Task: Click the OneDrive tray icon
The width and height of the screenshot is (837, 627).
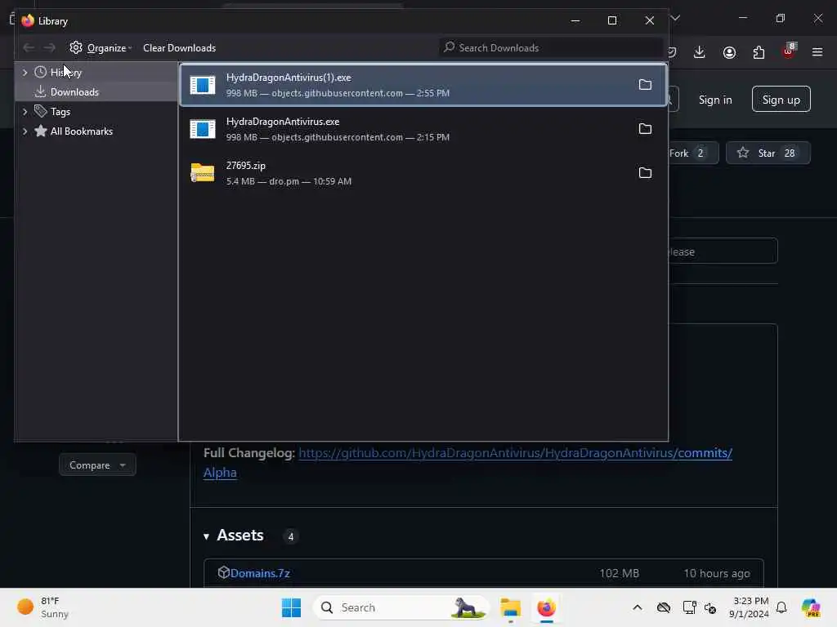Action: pyautogui.click(x=664, y=607)
